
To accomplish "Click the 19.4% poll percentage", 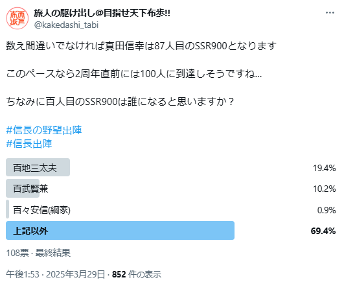I will click(325, 168).
